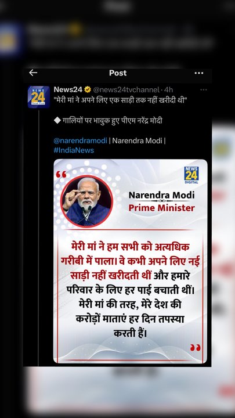This screenshot has width=235, height=418.
Task: Tap the 'Narendra Modi Prime Minister' label in the image
Action: coord(161,201)
